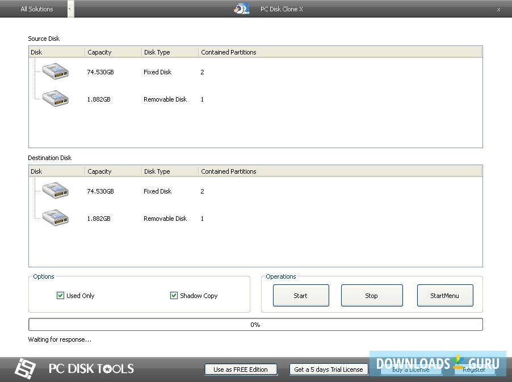Select destination row capacity 1.882GB
The width and height of the screenshot is (512, 382).
(x=99, y=219)
